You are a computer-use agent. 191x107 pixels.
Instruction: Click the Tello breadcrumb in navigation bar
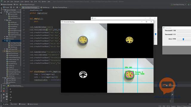pos(16,4)
